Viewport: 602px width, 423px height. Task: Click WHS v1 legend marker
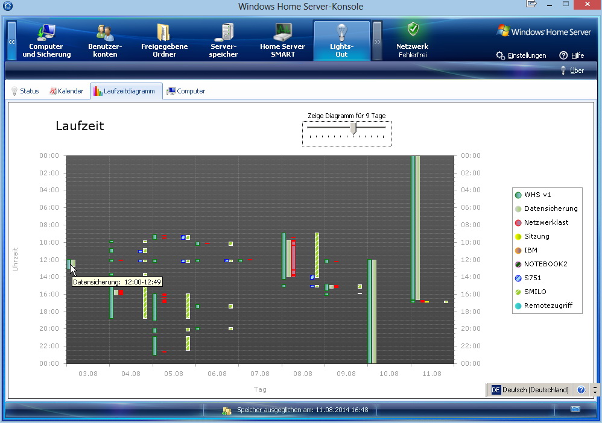(x=518, y=195)
